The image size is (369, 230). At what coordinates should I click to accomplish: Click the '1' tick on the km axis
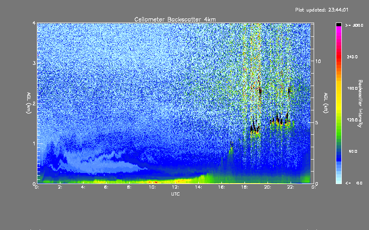[34, 144]
